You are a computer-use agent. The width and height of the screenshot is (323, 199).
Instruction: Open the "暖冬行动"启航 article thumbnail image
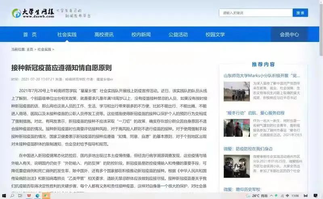[237, 128]
